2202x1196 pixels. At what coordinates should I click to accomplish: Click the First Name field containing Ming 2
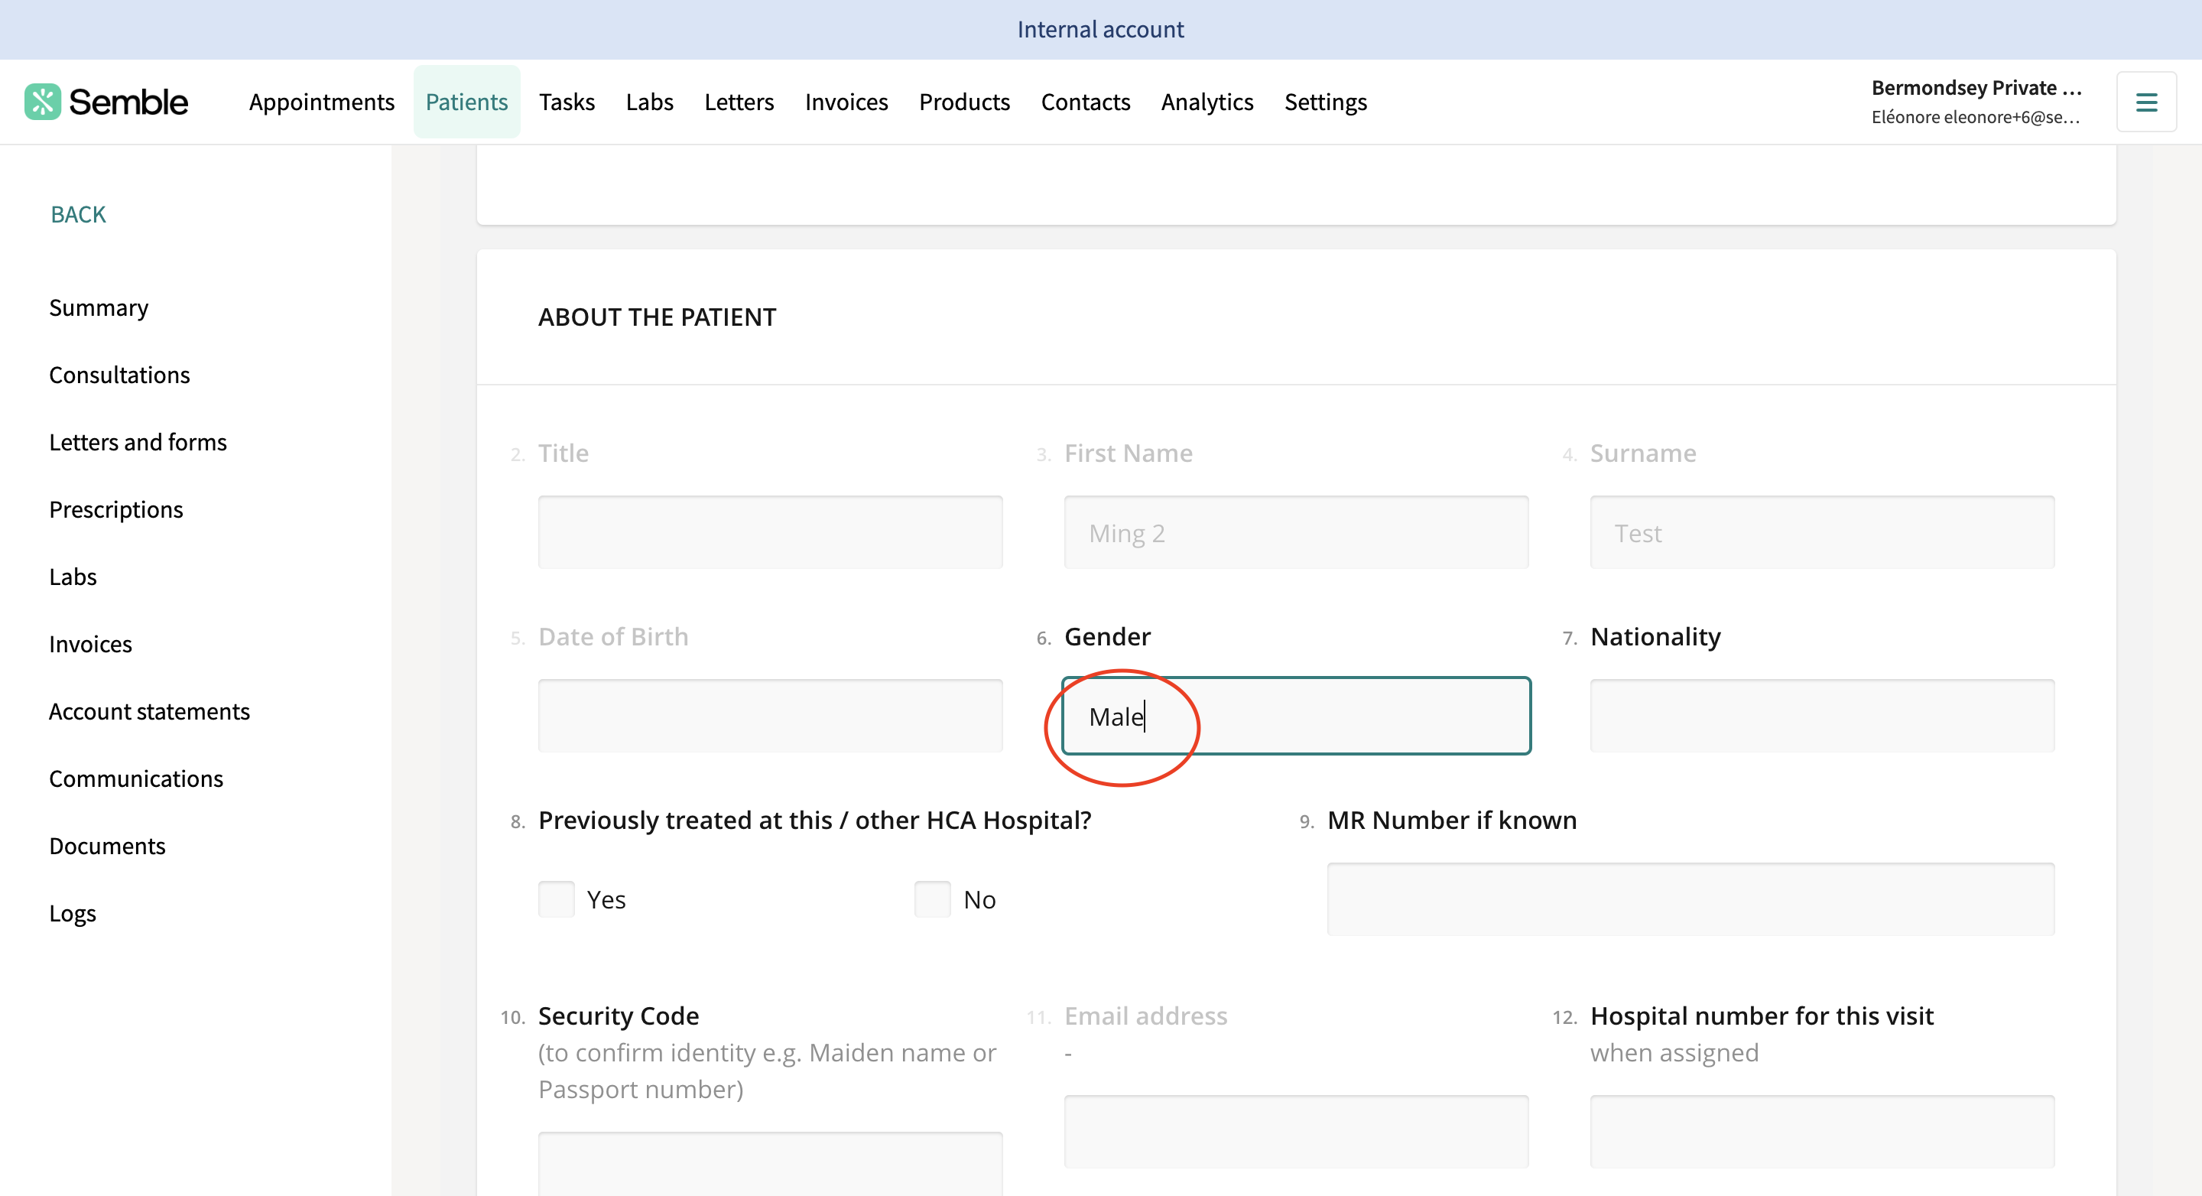(1296, 532)
